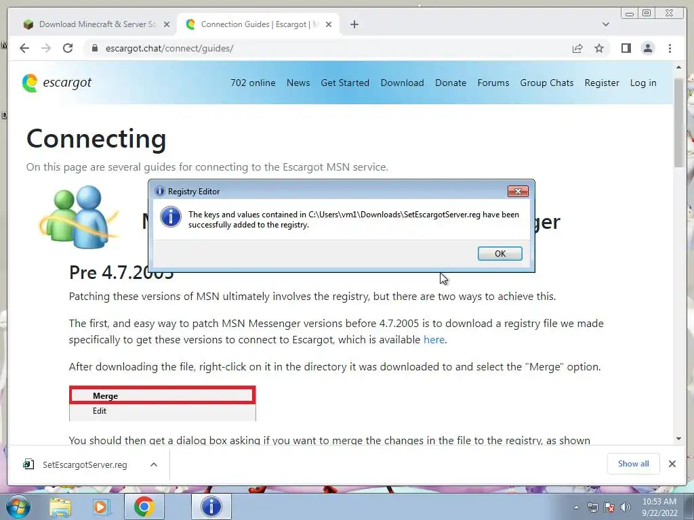Open the Chrome side panel icon

[626, 48]
